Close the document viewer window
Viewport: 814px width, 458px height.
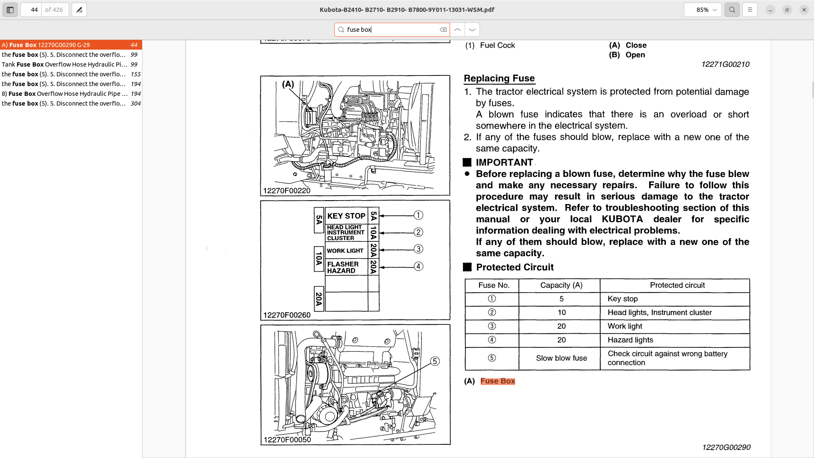[x=804, y=10]
